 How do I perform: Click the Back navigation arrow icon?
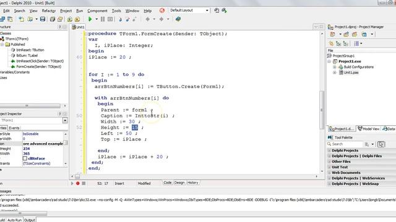148,19
